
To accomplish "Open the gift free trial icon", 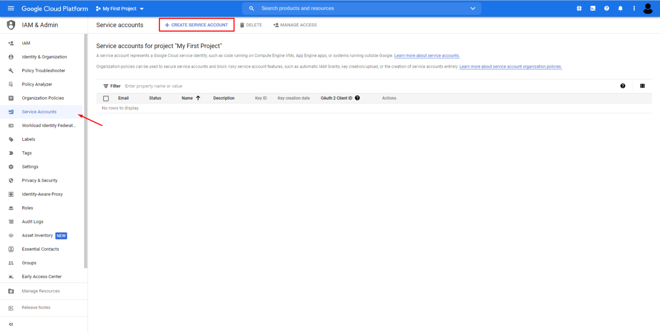I will 579,8.
